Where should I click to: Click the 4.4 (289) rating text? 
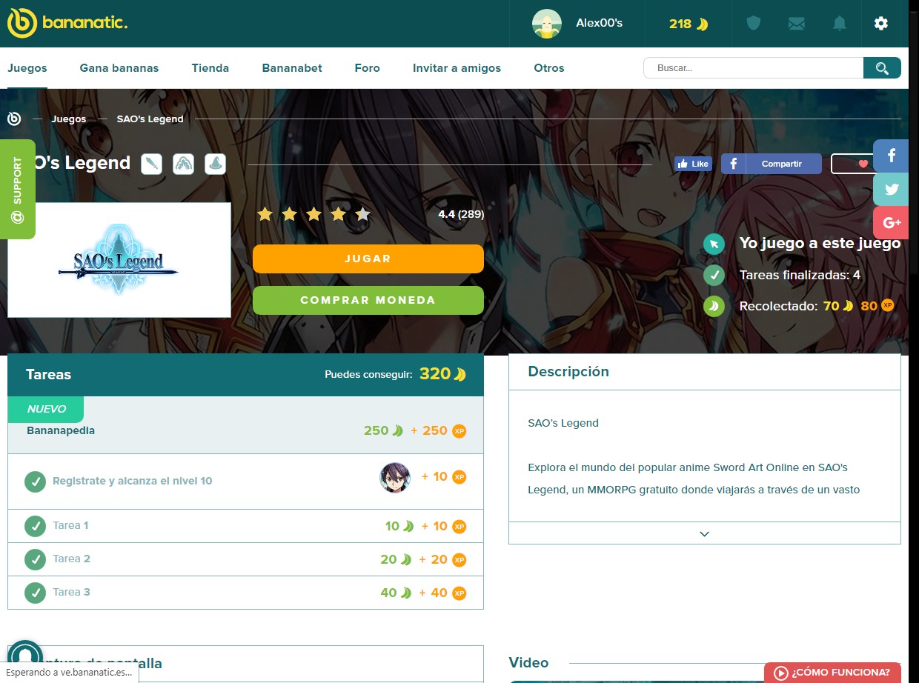461,214
